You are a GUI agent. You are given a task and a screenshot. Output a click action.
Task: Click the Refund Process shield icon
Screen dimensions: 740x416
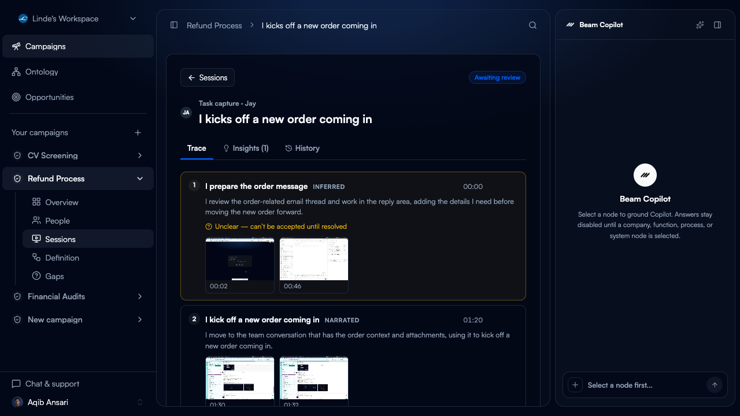click(17, 179)
